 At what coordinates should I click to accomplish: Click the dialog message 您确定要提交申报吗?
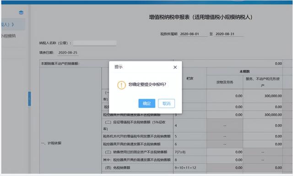[147, 85]
